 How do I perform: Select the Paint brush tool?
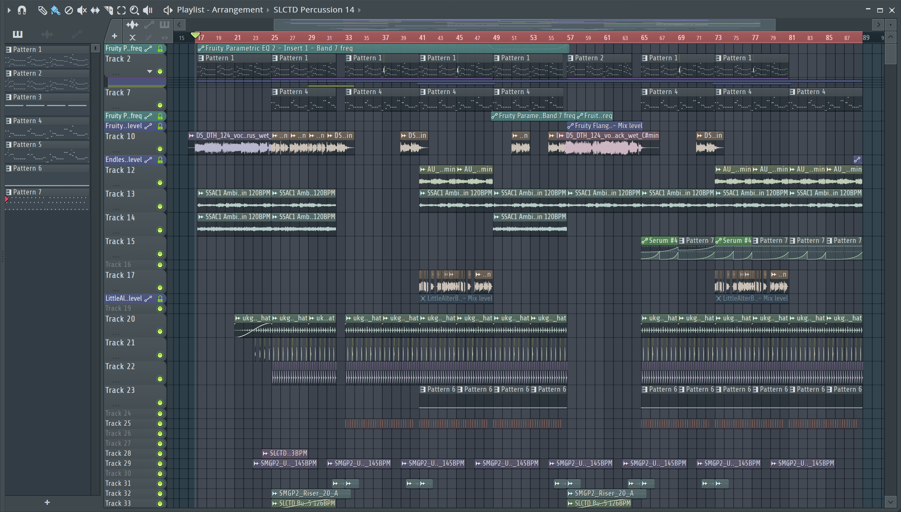click(x=55, y=10)
